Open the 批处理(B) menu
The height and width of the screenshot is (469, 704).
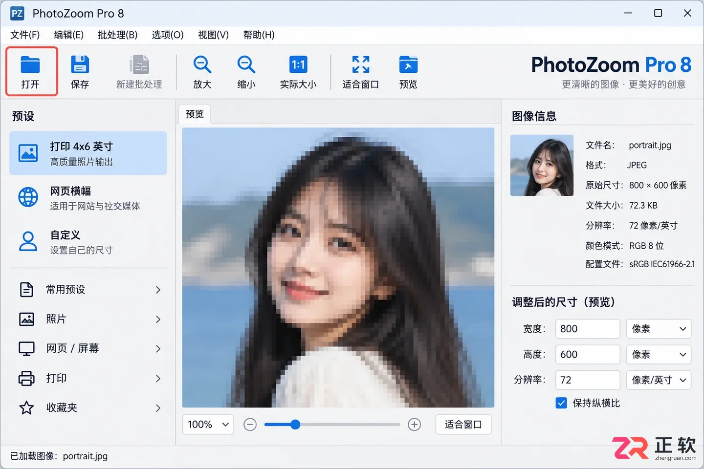(118, 35)
